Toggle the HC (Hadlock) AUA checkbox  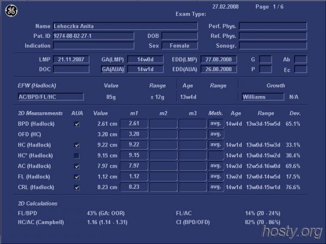point(77,145)
